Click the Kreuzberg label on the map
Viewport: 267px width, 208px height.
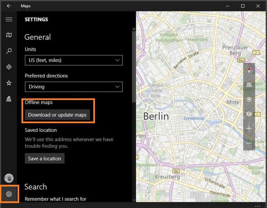tap(167, 177)
